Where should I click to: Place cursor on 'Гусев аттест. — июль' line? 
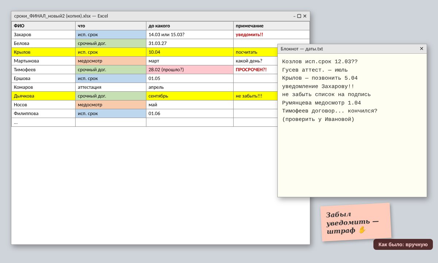(x=315, y=70)
